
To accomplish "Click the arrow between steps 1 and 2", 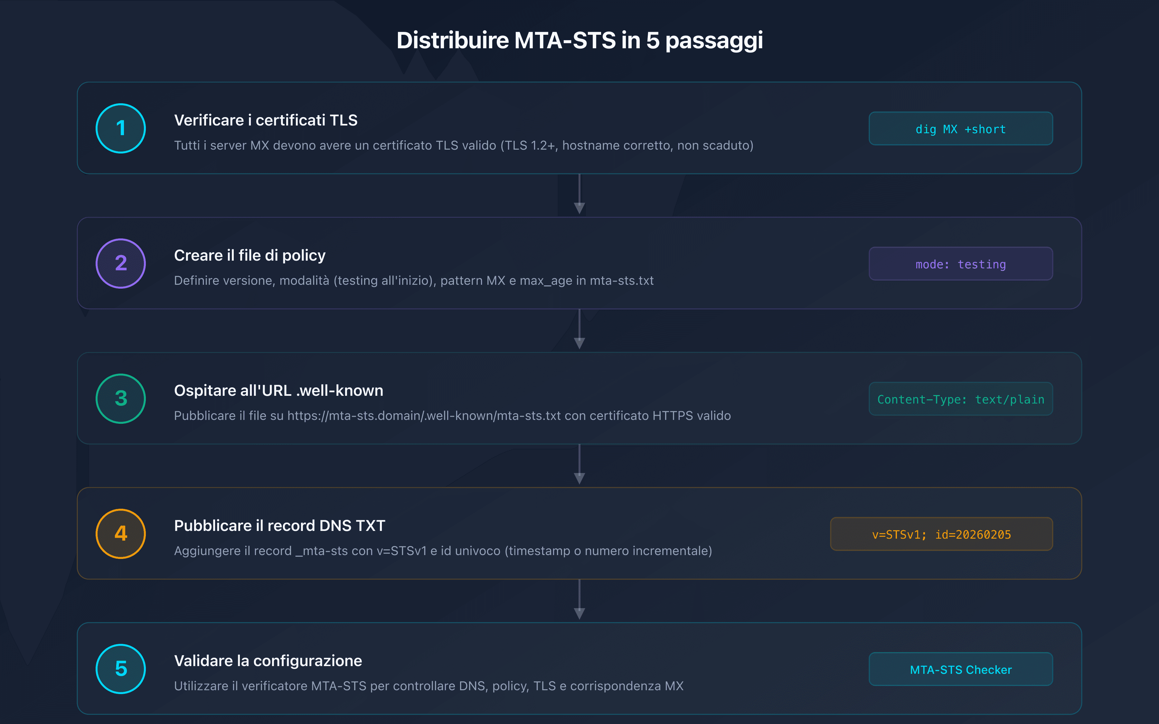I will [x=579, y=194].
